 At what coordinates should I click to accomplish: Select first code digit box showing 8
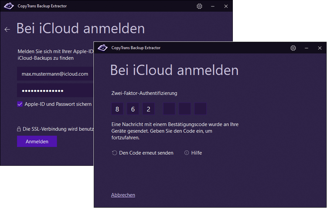pos(117,109)
